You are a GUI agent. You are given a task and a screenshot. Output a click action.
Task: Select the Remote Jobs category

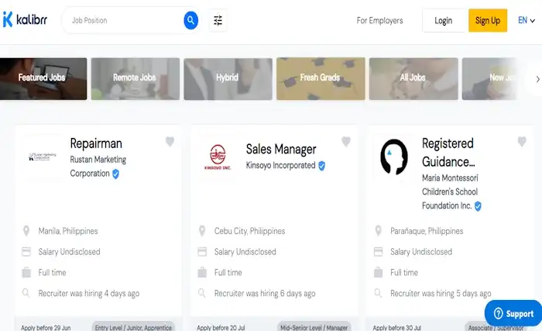click(x=135, y=79)
